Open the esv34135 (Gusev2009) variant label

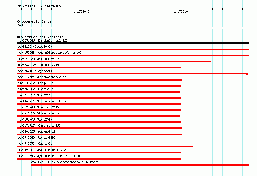[35, 47]
